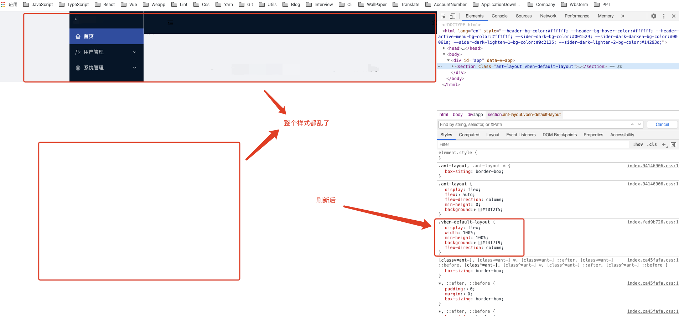
Task: Open color picker for #f0f2f5 swatch
Action: point(480,210)
